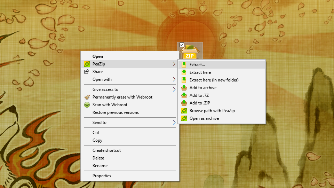Select Scan with Webroot
The width and height of the screenshot is (334, 188).
[x=130, y=105]
